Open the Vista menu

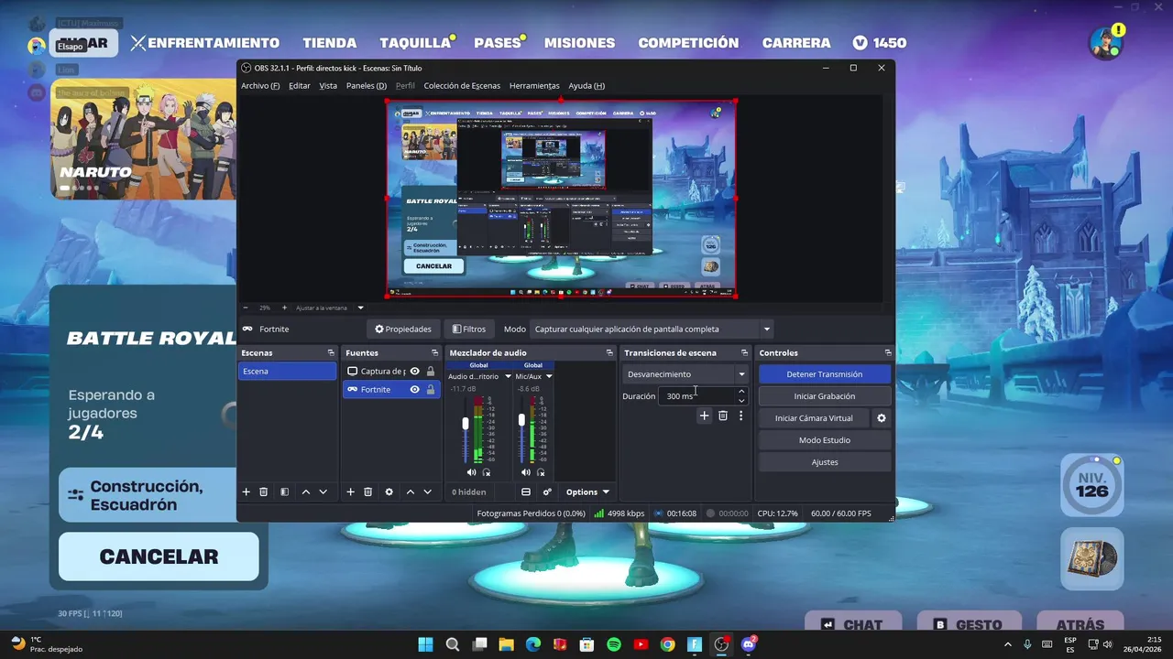pos(328,86)
